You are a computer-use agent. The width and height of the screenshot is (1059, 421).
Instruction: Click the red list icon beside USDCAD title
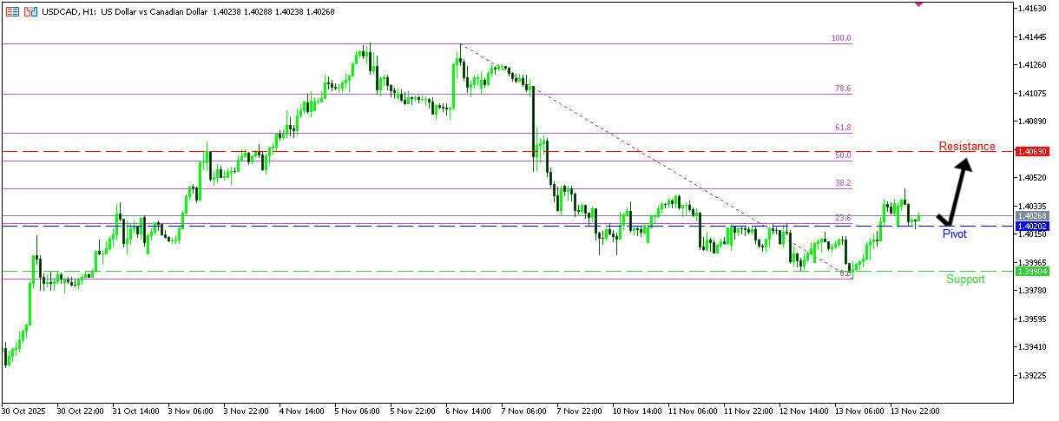[x=13, y=12]
